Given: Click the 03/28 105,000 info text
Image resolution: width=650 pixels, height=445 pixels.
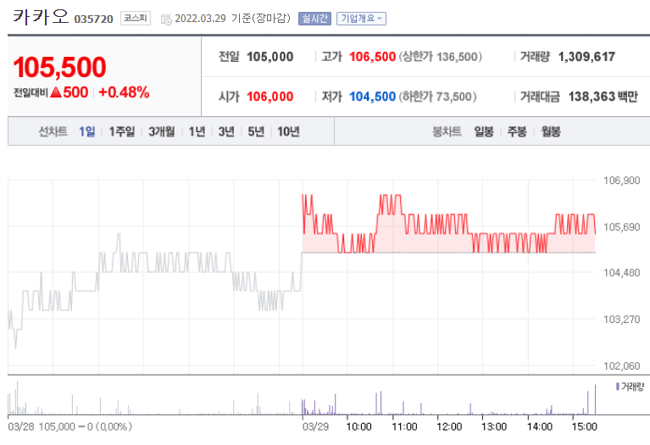Looking at the screenshot, I should click(69, 426).
